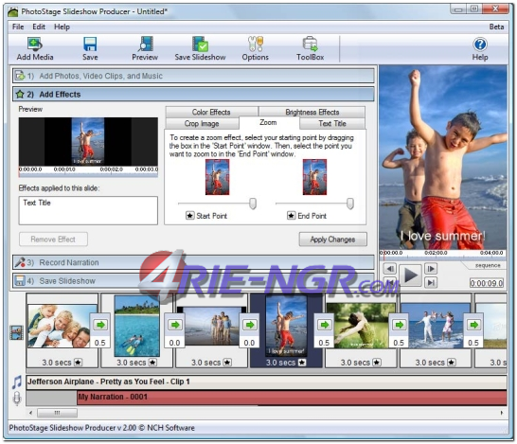Collapse the step 2 Add Effects section
This screenshot has height=444, width=517.
(193, 95)
